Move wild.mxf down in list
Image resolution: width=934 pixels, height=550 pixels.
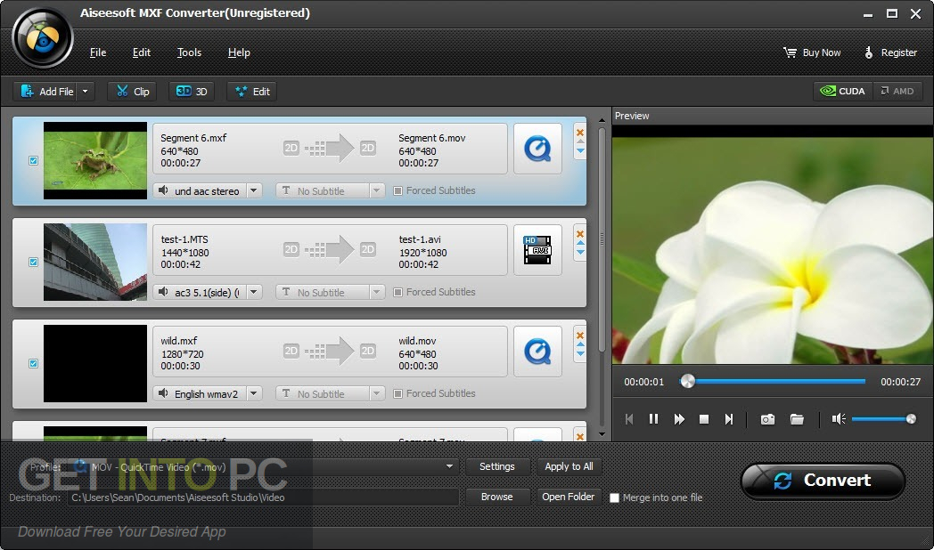pos(579,354)
